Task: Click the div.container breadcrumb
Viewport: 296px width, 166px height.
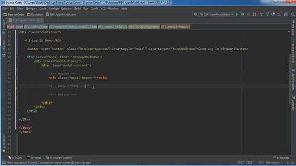Action: 36,27
